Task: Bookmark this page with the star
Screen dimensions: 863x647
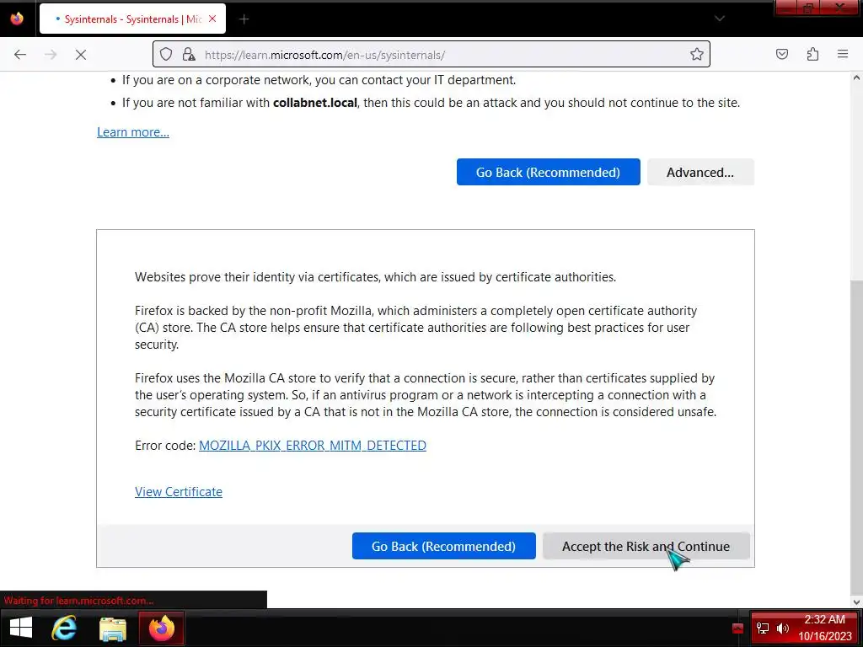Action: [x=697, y=54]
